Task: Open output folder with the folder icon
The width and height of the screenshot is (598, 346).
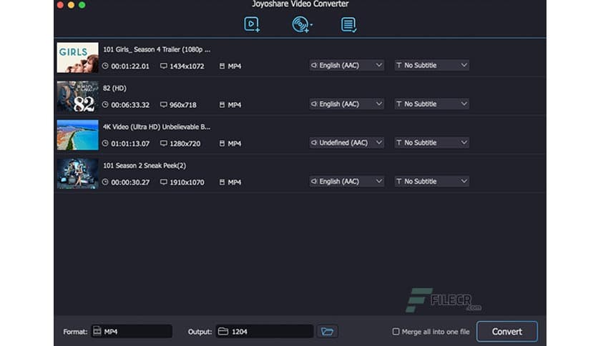Action: [x=328, y=332]
